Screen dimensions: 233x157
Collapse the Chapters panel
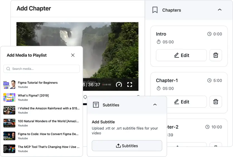[220, 10]
